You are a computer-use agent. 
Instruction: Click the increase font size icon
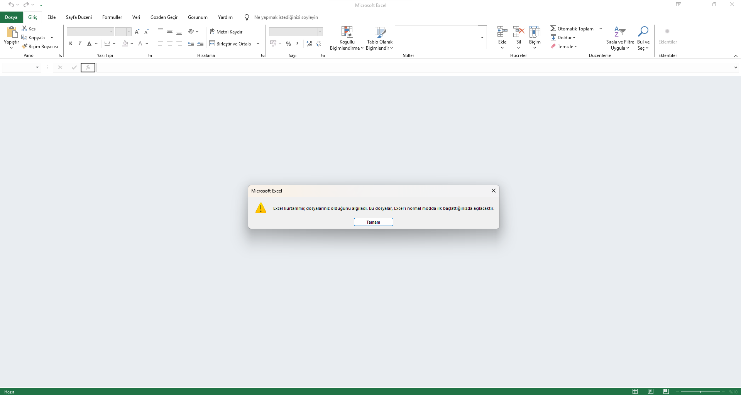point(137,32)
